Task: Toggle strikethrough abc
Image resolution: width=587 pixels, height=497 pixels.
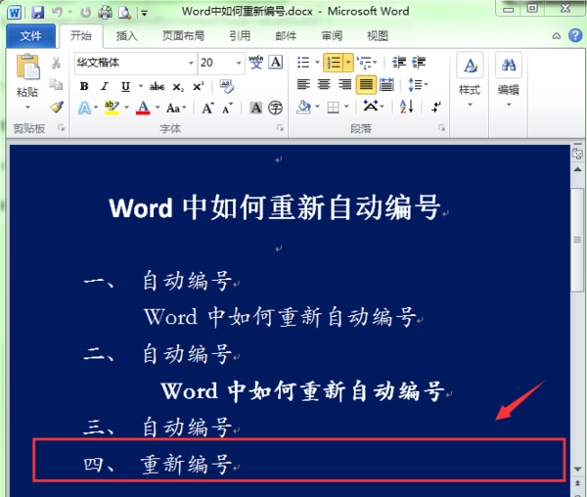Action: (157, 86)
